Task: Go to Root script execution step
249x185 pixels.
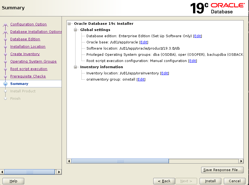Action: (29, 69)
